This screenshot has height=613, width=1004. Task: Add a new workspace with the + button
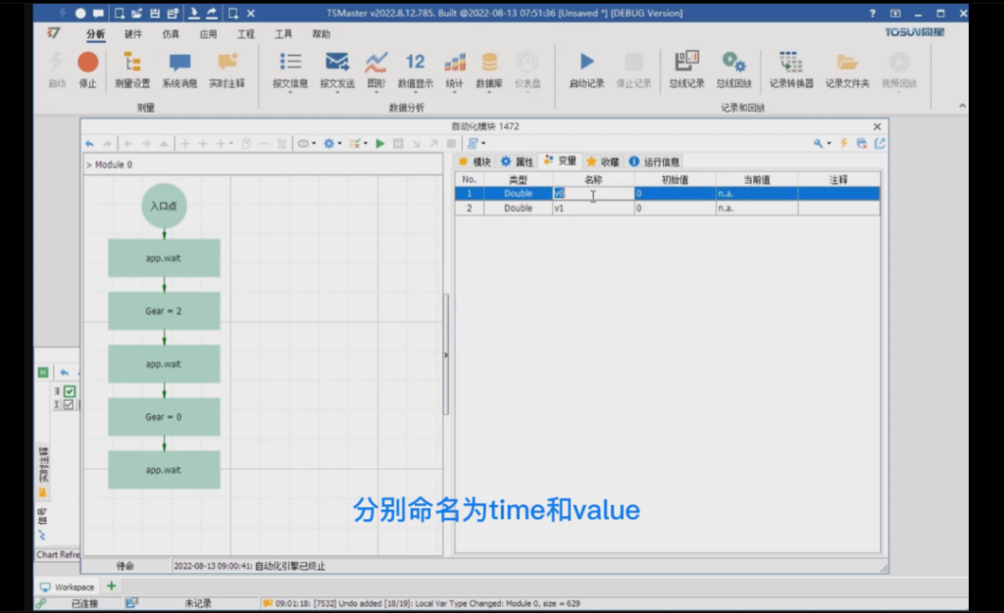(112, 586)
